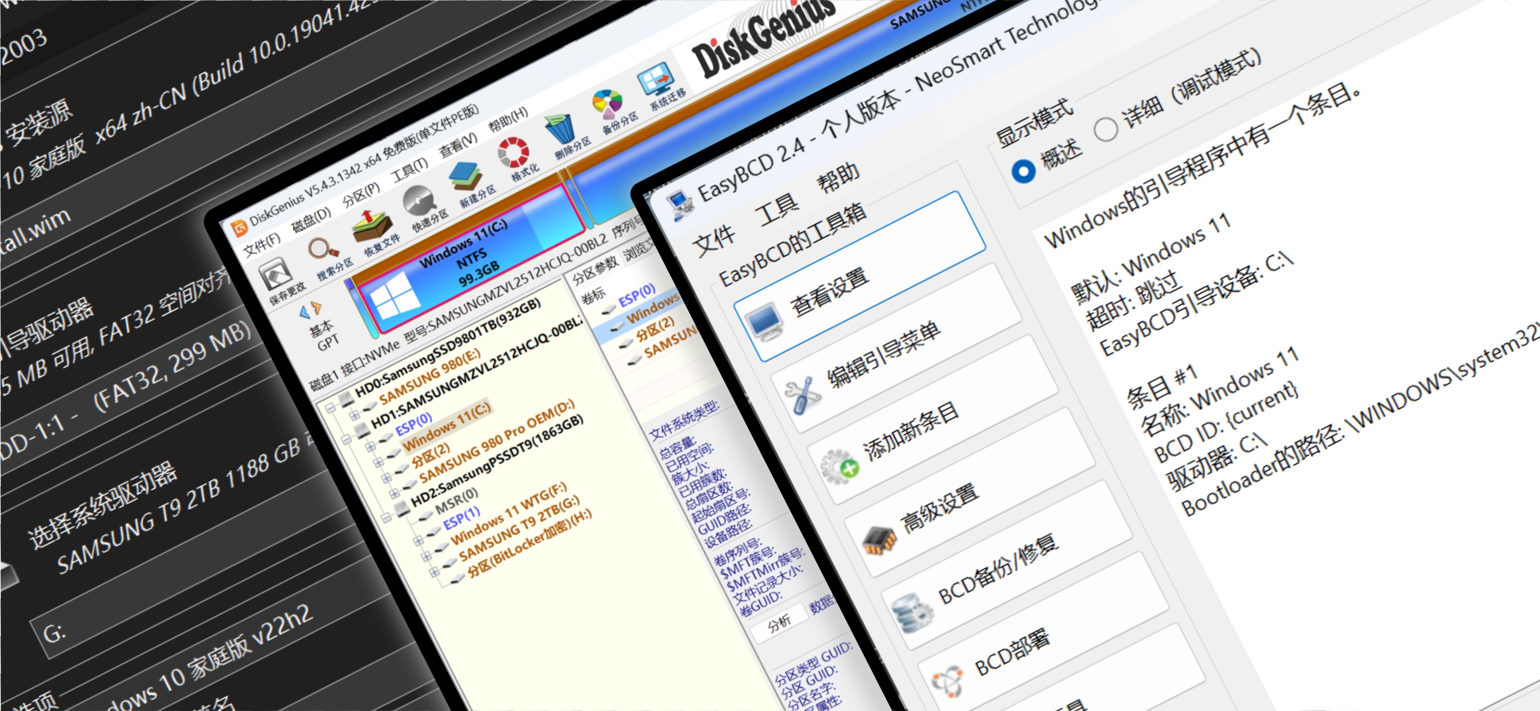Image resolution: width=1540 pixels, height=711 pixels.
Task: Open the 工具 menu in EasyBCD
Action: tap(777, 209)
